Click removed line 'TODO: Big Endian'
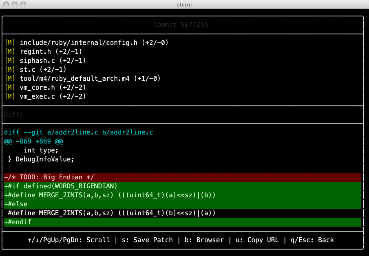 point(183,177)
